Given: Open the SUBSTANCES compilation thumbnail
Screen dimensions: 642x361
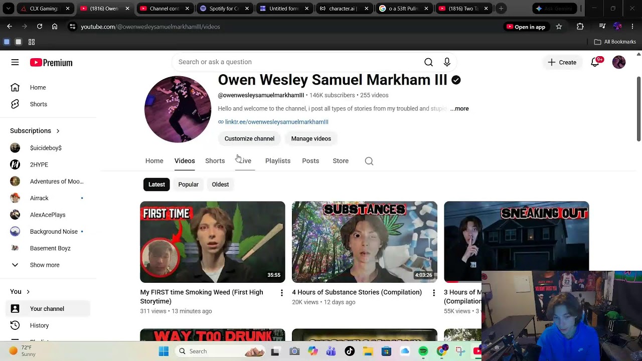Looking at the screenshot, I should [365, 242].
